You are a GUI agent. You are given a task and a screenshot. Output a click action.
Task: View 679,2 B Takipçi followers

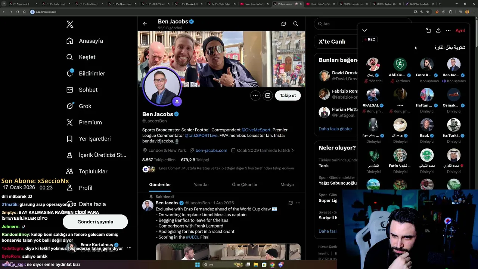(195, 160)
